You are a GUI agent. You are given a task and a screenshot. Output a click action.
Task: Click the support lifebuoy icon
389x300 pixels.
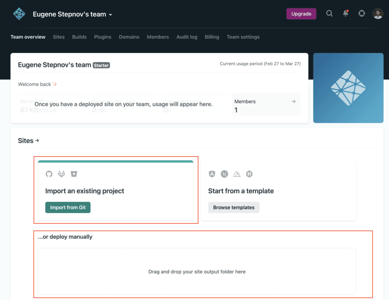[362, 13]
